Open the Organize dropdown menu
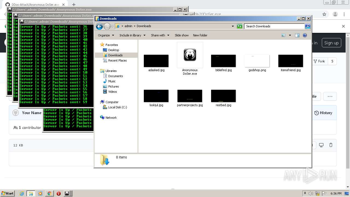Image resolution: width=350 pixels, height=197 pixels. [x=106, y=35]
